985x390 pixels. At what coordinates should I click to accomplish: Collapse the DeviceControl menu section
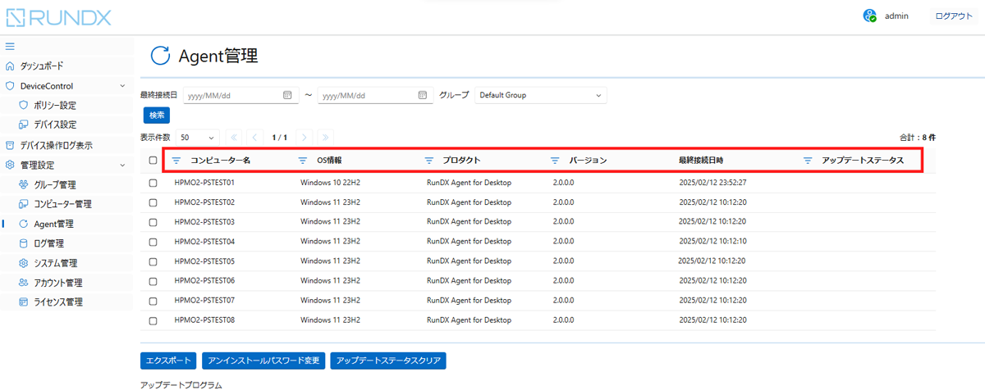[x=122, y=86]
